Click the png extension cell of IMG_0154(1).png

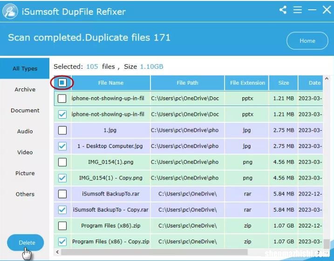pos(247,162)
